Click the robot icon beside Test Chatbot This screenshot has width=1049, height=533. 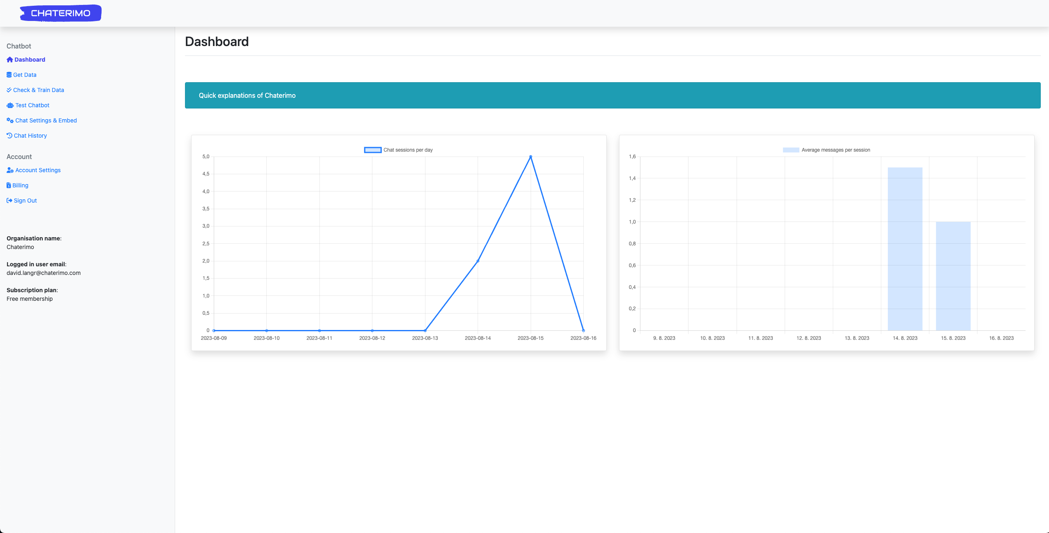pos(10,105)
